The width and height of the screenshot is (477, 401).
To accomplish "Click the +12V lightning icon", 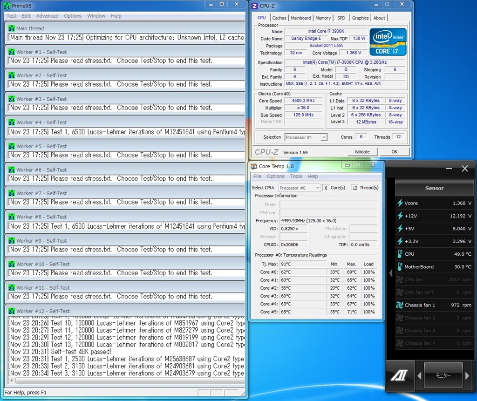I will pyautogui.click(x=400, y=216).
